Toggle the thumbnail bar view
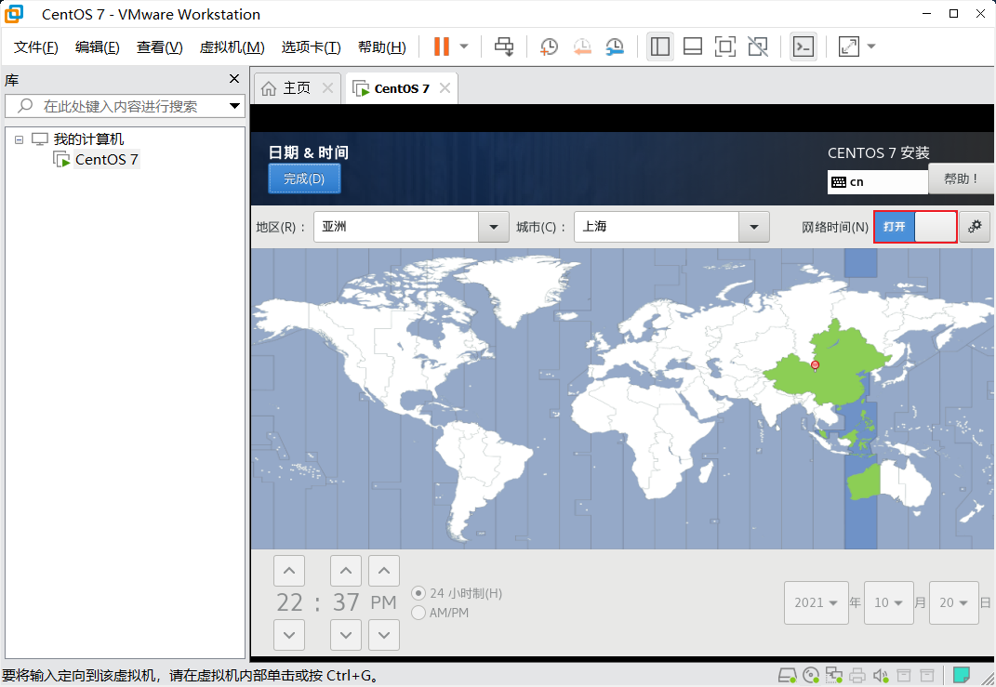The width and height of the screenshot is (996, 687). pyautogui.click(x=693, y=46)
